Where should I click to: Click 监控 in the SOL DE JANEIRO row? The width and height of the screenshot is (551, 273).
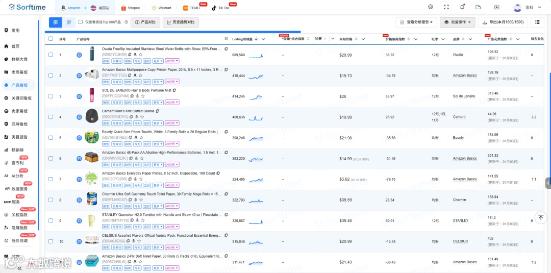tap(146, 102)
